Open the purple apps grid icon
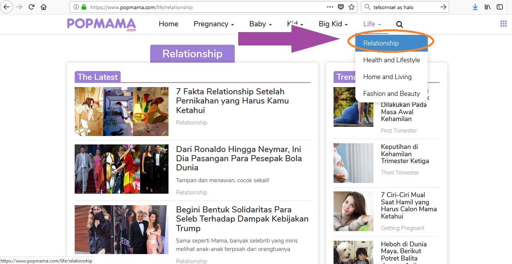Viewport: 512px width, 264px height. 504,24
